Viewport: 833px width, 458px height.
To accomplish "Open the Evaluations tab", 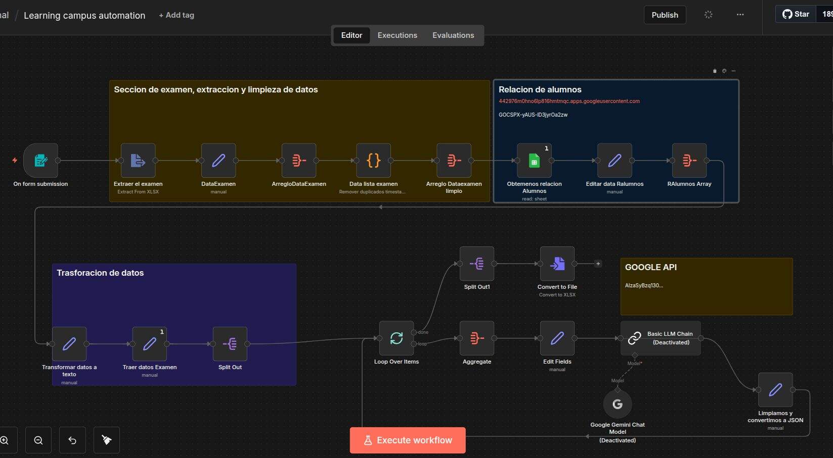I will (453, 35).
